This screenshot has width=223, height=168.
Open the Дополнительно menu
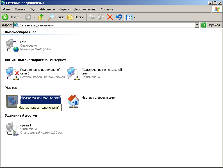point(85,9)
